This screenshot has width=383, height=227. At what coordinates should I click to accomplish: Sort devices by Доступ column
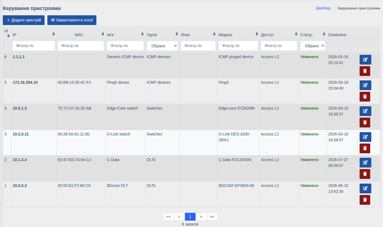point(296,34)
